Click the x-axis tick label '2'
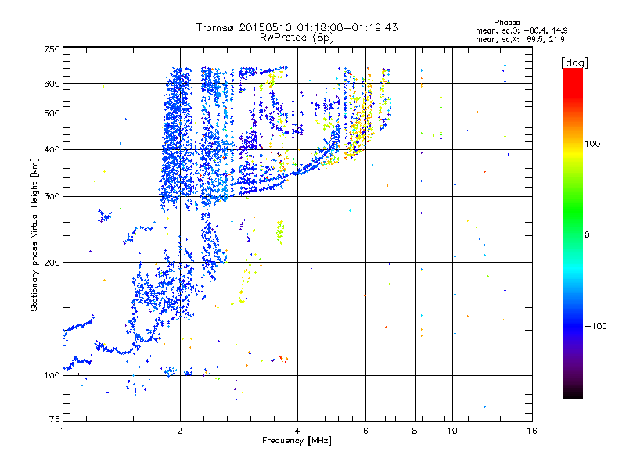Viewport: 626px width, 469px height. tap(180, 431)
